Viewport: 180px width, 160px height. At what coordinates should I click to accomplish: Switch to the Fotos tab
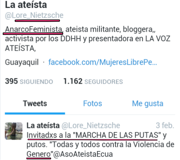point(93,104)
